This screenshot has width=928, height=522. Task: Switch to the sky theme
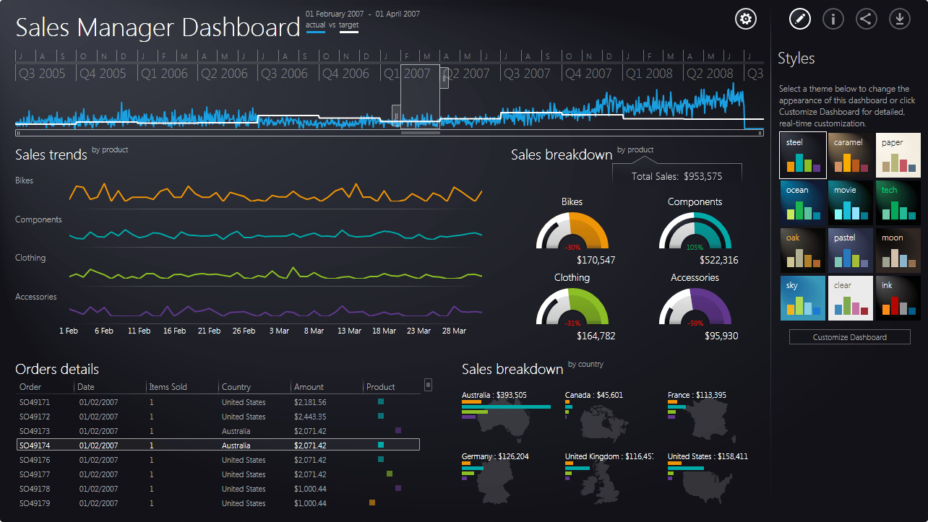tap(803, 298)
